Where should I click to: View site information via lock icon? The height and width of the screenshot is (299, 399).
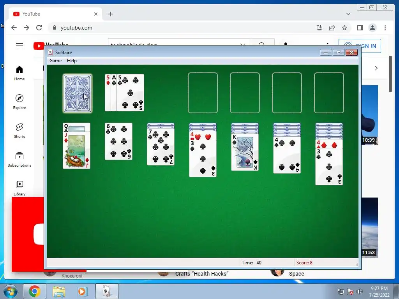click(x=54, y=28)
